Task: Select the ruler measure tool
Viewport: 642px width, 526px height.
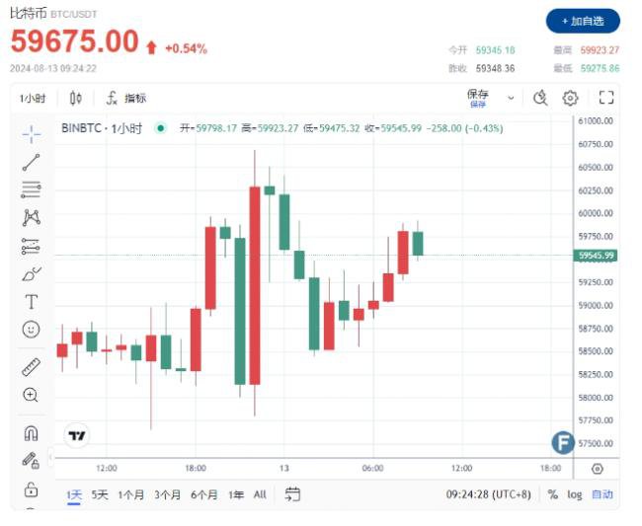Action: coord(32,367)
